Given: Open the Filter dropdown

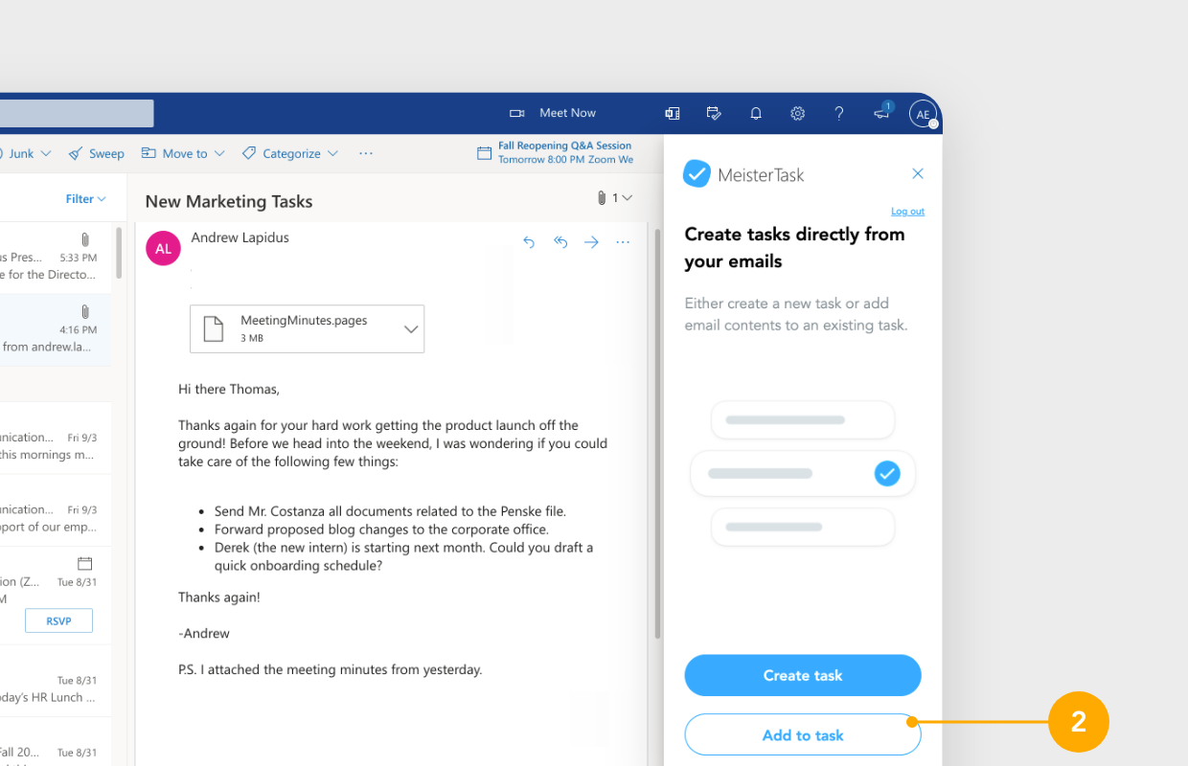Looking at the screenshot, I should click(86, 199).
